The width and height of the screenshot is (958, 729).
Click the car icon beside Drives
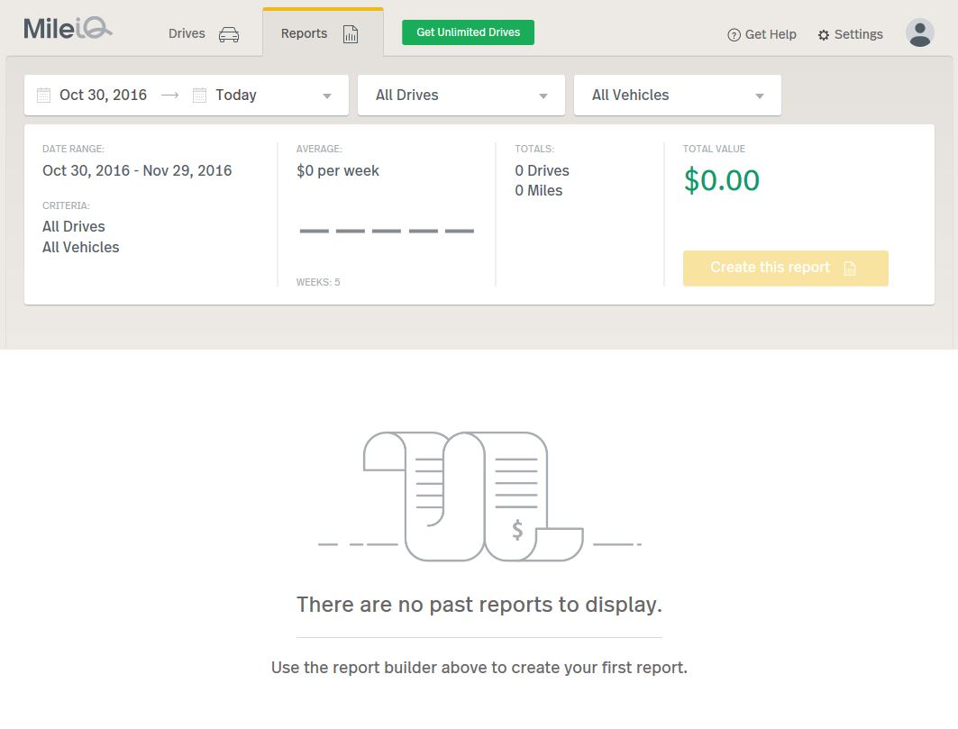[229, 34]
